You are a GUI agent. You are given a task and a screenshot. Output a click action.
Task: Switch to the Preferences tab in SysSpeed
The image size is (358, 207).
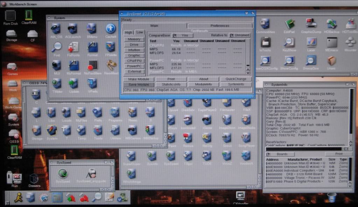click(x=220, y=26)
